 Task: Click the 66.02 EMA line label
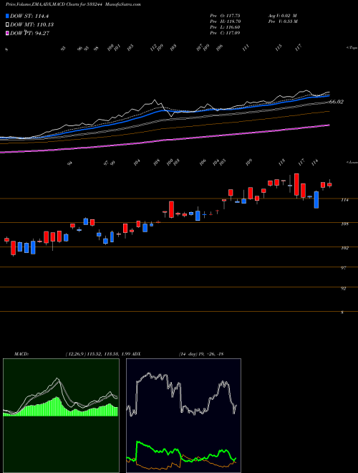click(x=337, y=102)
